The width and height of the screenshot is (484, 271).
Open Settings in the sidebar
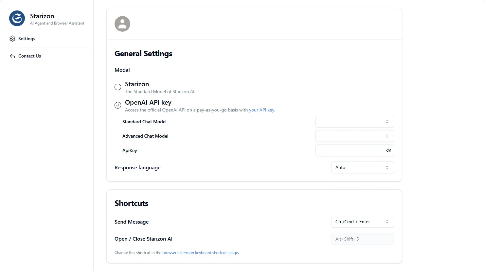click(27, 39)
